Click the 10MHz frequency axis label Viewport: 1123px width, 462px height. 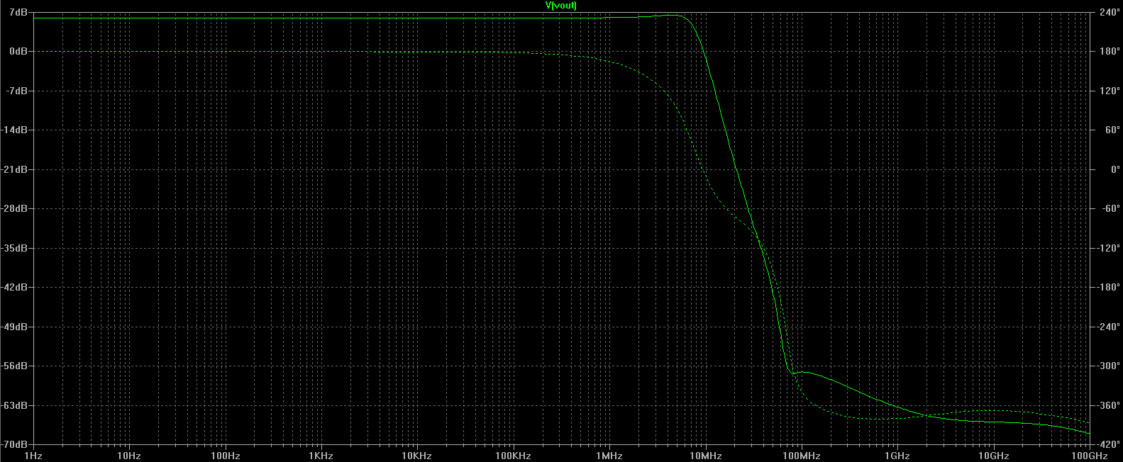point(704,456)
